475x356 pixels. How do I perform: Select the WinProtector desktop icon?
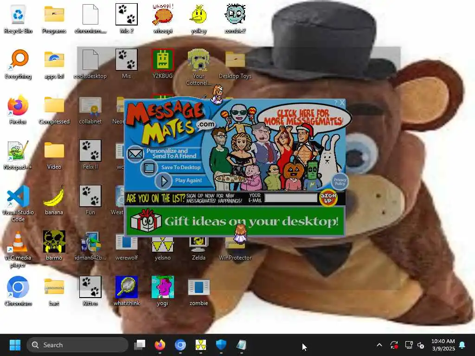pos(235,248)
